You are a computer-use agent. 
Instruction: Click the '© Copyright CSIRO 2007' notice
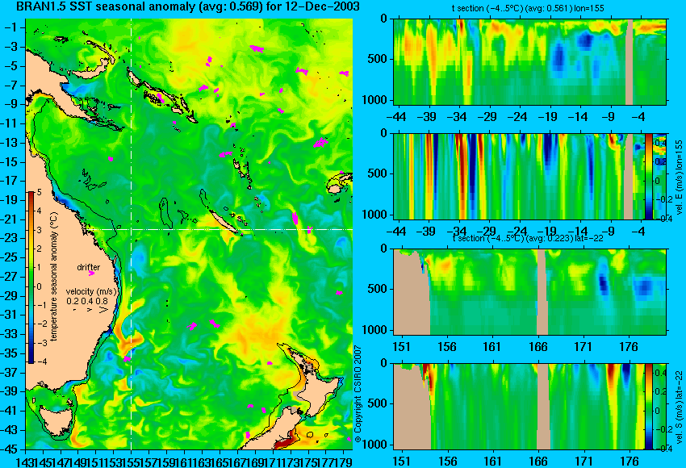point(358,395)
